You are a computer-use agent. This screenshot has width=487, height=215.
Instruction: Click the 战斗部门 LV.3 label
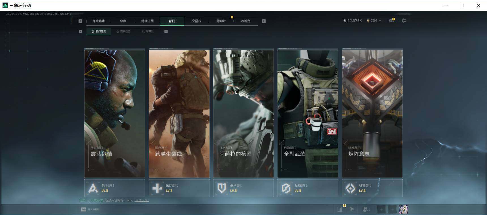pos(105,191)
